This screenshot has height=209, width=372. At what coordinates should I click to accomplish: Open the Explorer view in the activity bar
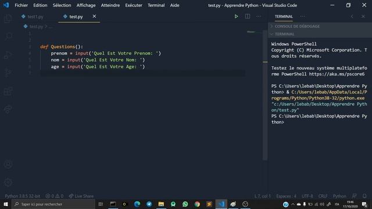[x=8, y=19]
